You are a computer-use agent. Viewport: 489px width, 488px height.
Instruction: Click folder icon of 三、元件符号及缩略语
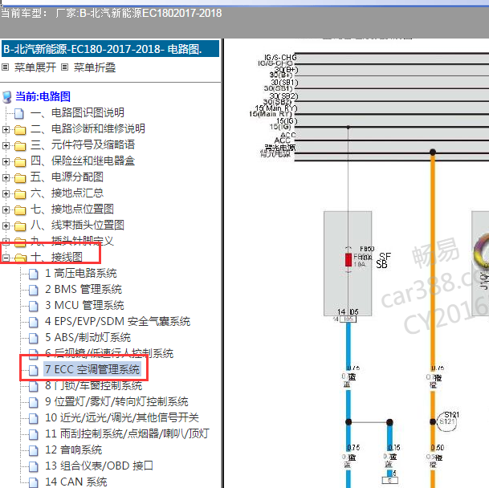tap(20, 145)
